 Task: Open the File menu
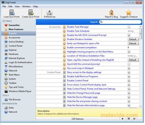4,7
